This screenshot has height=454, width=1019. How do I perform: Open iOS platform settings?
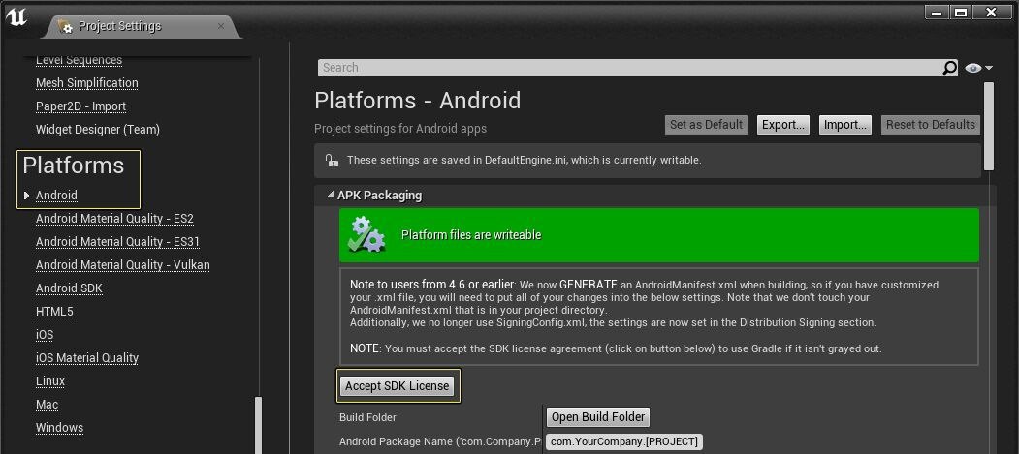45,335
